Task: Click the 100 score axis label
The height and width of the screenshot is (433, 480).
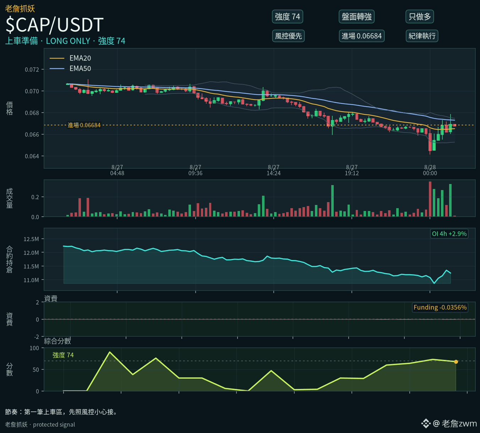Action: (x=34, y=348)
